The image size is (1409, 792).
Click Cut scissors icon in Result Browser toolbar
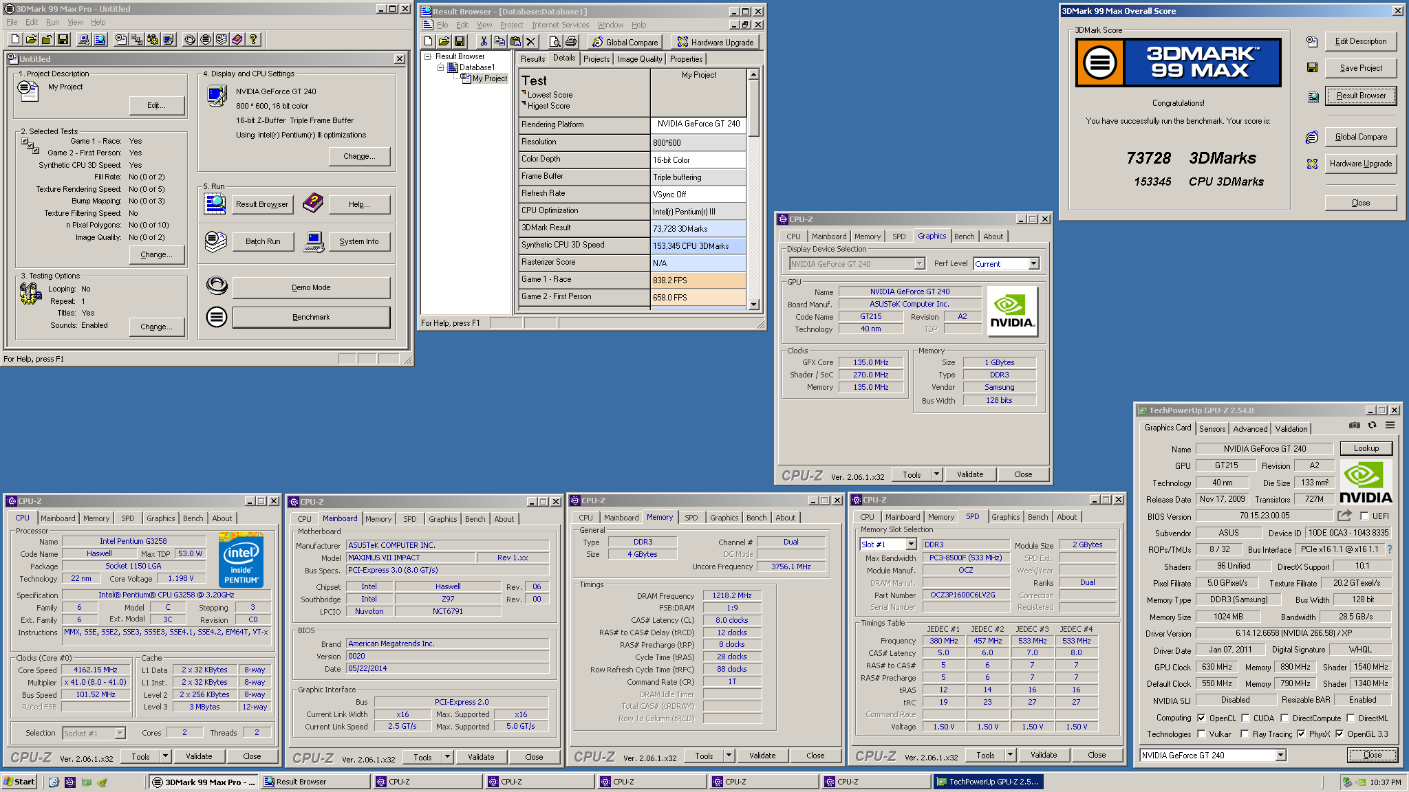pos(484,42)
